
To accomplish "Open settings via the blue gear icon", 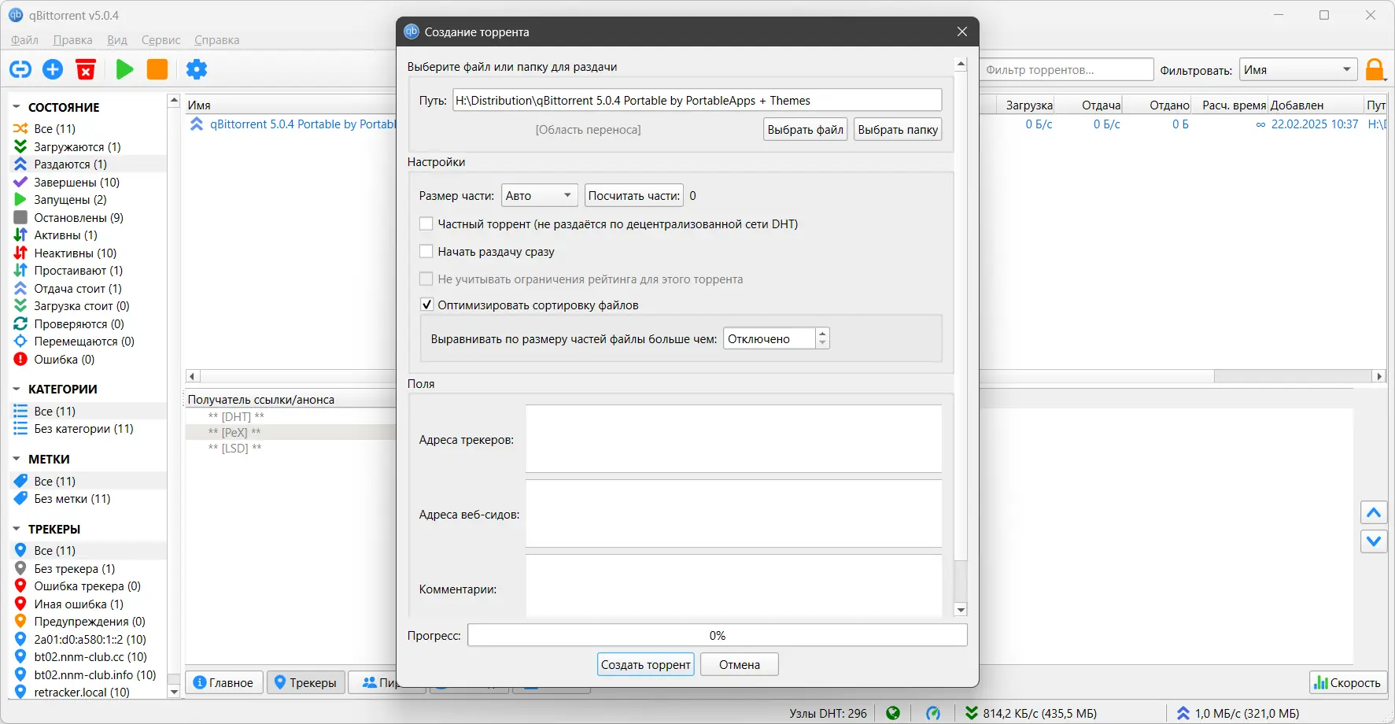I will click(x=197, y=69).
